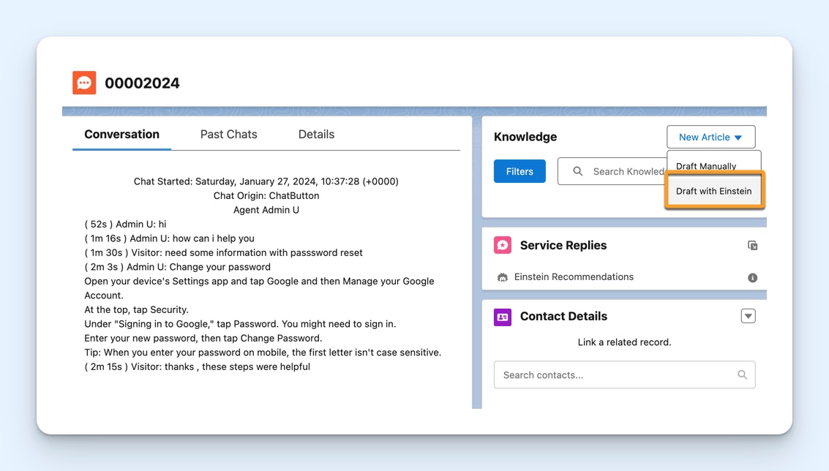Click the Einstein Recommendations label
This screenshot has height=471, width=829.
[x=574, y=277]
